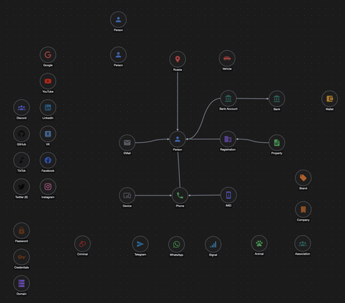The width and height of the screenshot is (345, 303).
Task: Click the central Person node with connections
Action: (177, 139)
